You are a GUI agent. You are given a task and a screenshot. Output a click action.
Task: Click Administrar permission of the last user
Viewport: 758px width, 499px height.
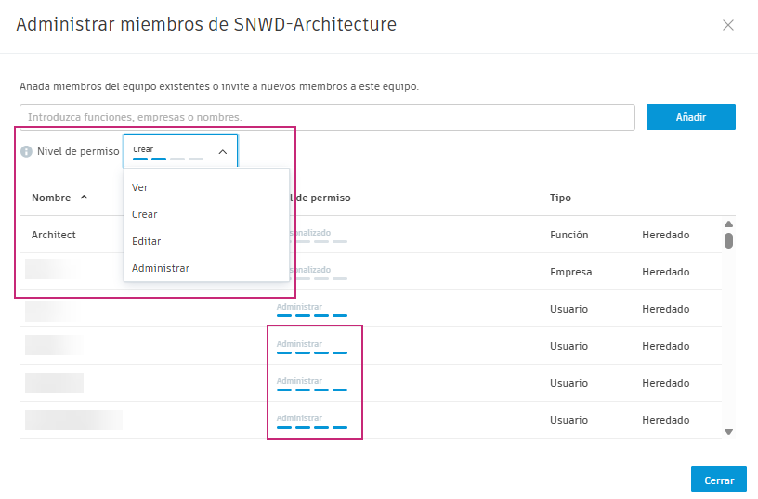pos(312,423)
